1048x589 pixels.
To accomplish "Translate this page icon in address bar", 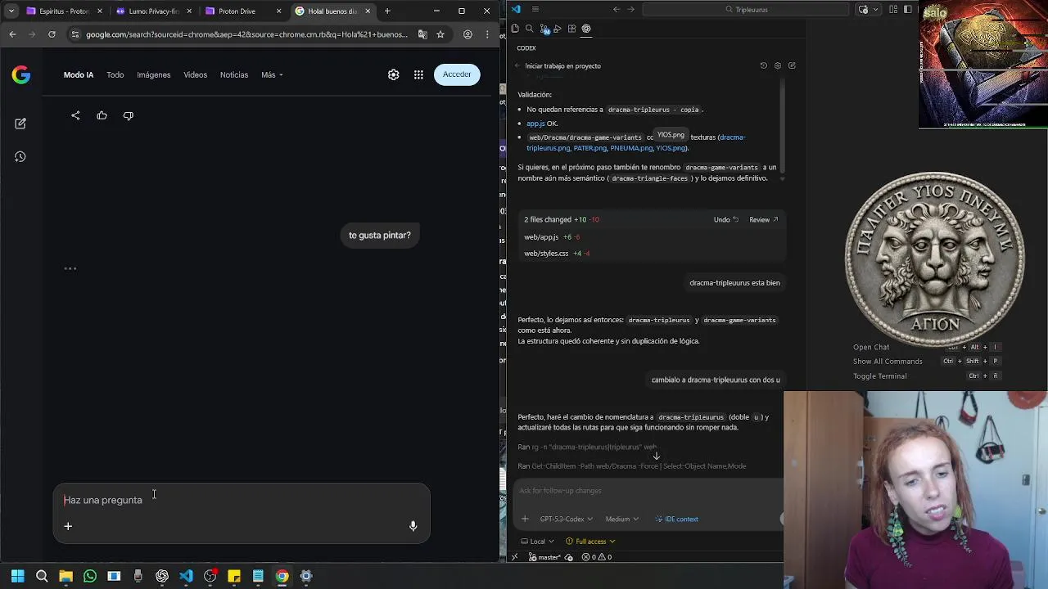I will coord(422,34).
